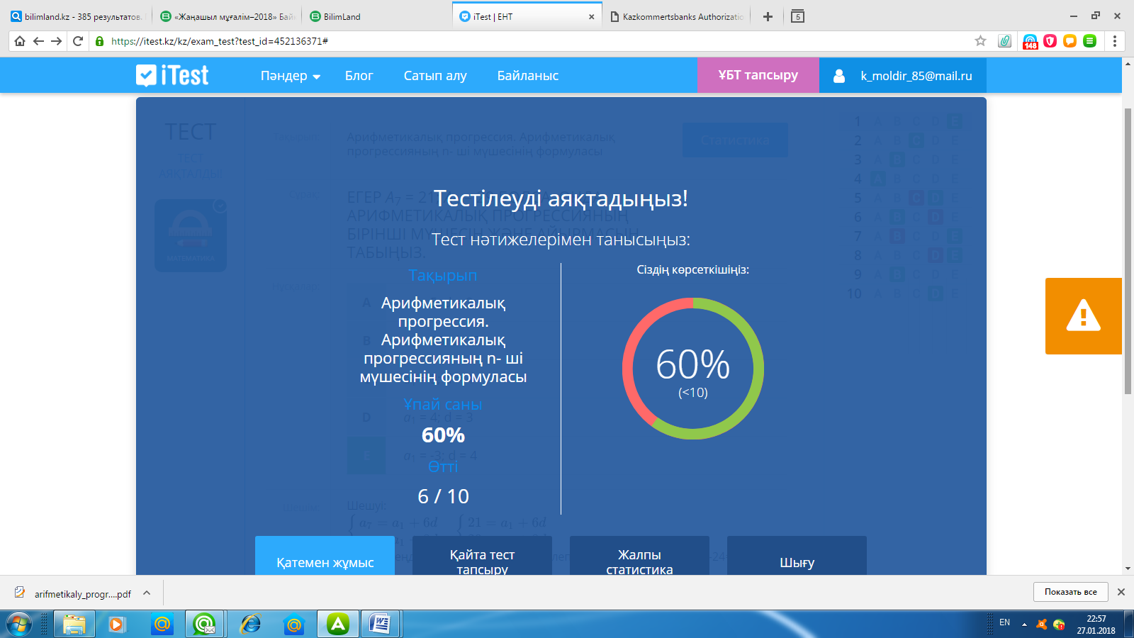The width and height of the screenshot is (1134, 638).
Task: Click the browser address bar URL
Action: (x=220, y=41)
